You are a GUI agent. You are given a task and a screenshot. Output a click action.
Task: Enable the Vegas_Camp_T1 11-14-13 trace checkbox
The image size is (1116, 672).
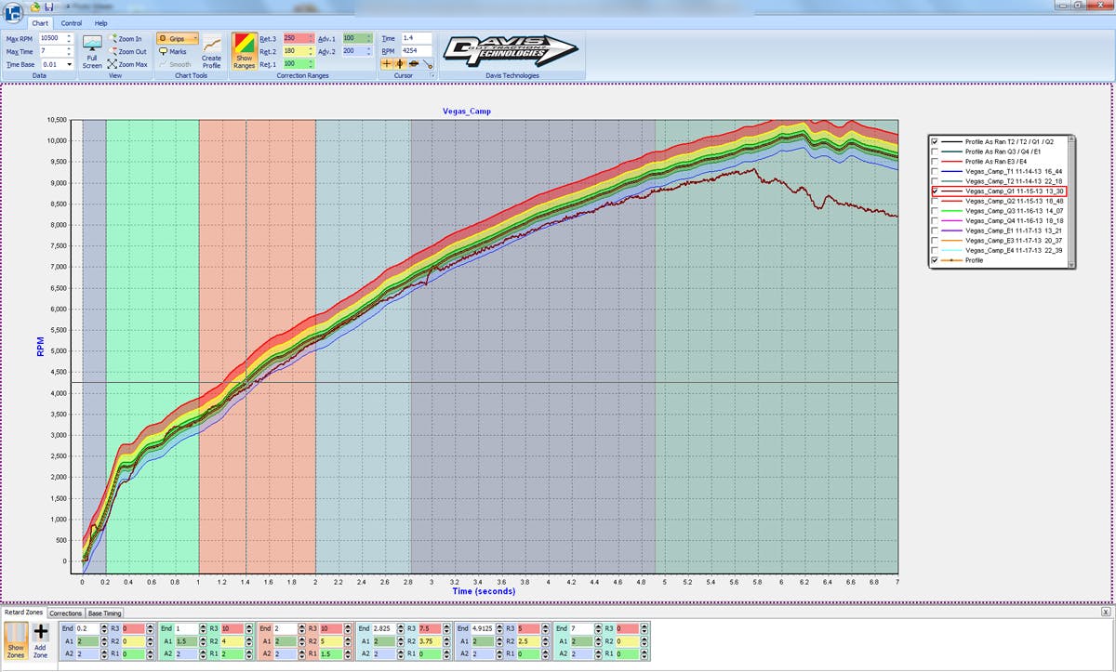click(x=937, y=171)
